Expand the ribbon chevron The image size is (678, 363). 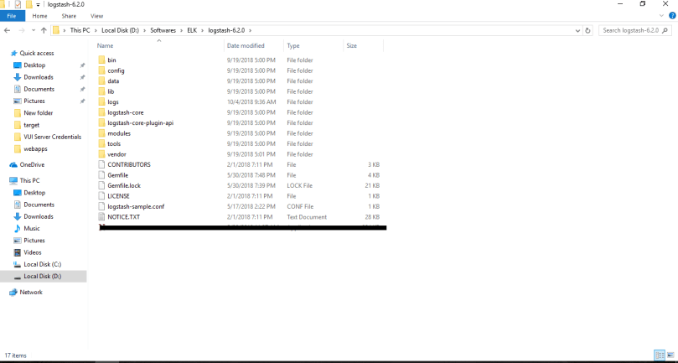pos(661,16)
